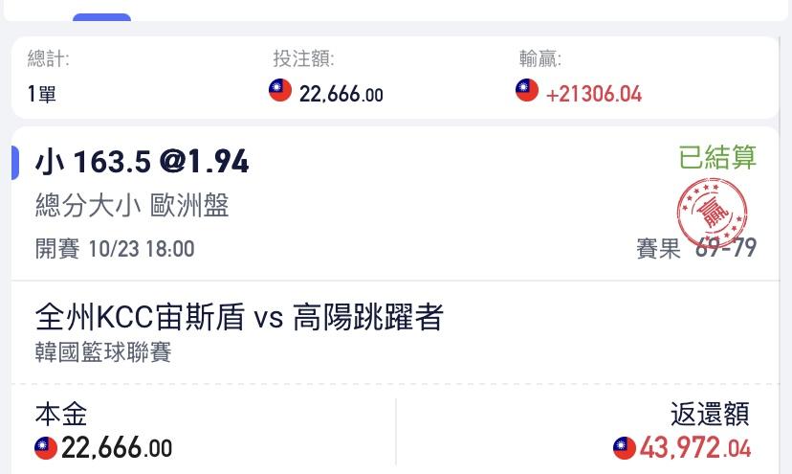Click the 返還額 label
Image resolution: width=792 pixels, height=474 pixels.
710,414
